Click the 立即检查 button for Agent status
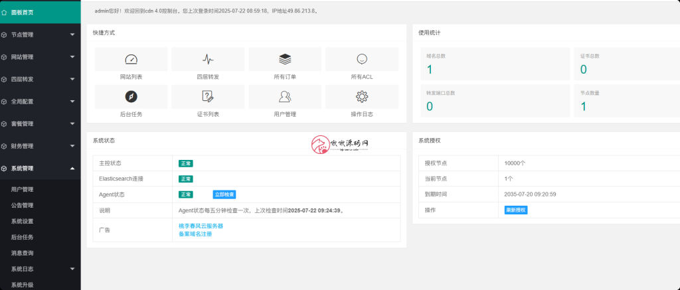680x290 pixels. (224, 194)
